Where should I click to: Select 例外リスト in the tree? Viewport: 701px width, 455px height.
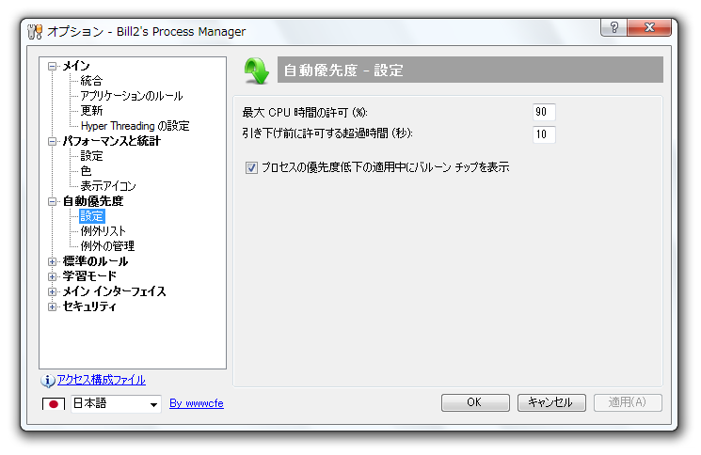click(104, 231)
